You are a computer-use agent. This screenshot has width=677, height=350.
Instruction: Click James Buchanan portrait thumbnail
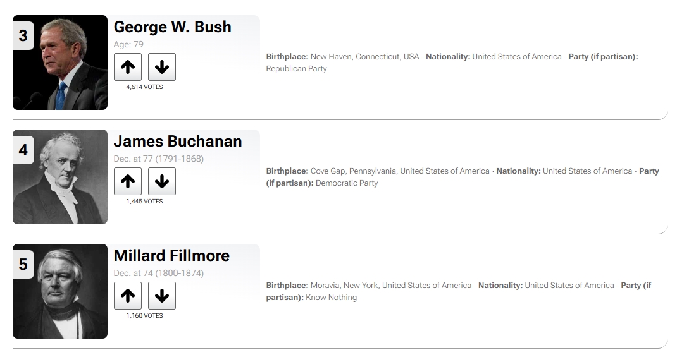point(60,177)
